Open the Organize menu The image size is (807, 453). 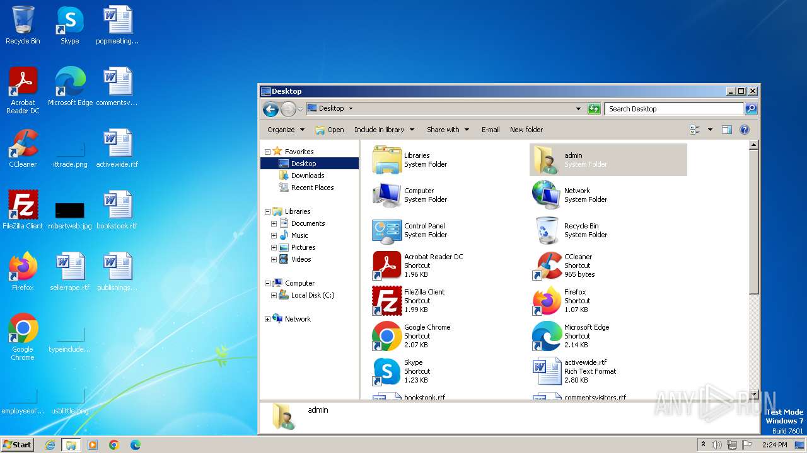coord(286,130)
